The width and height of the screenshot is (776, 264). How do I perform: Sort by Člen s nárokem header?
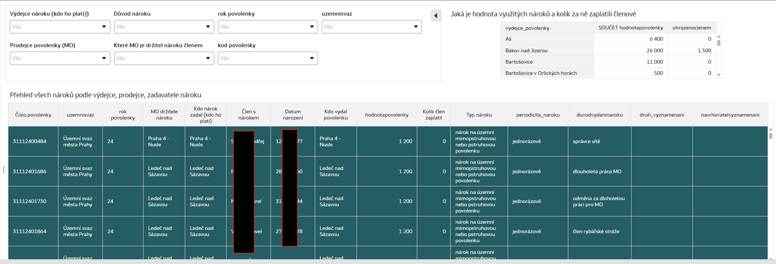coord(248,115)
